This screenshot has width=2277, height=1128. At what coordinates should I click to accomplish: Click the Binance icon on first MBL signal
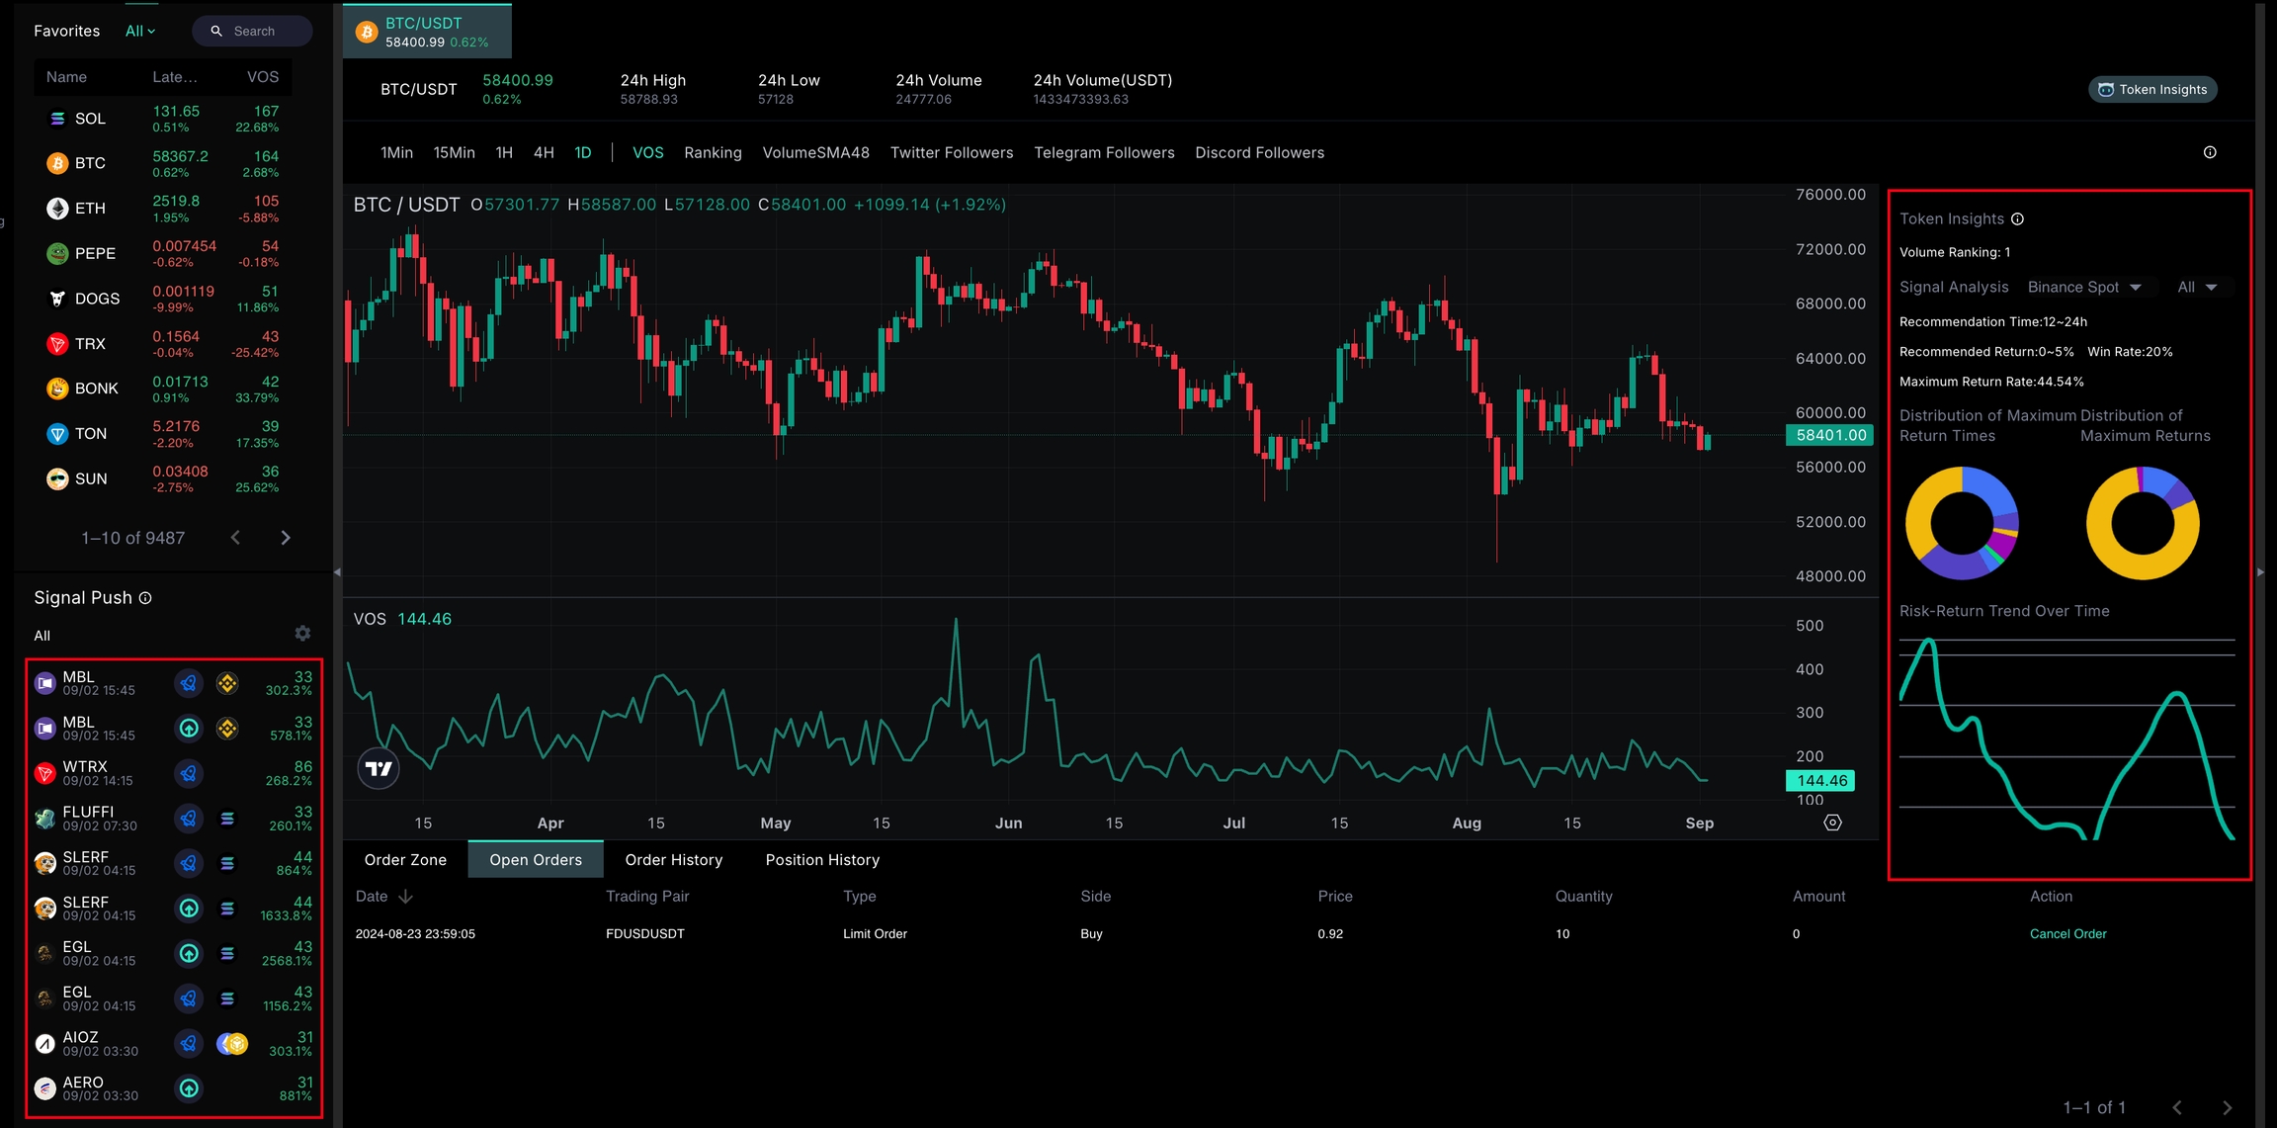coord(227,683)
